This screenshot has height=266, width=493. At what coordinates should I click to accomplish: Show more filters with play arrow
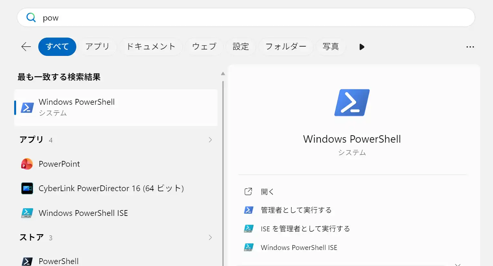point(362,47)
